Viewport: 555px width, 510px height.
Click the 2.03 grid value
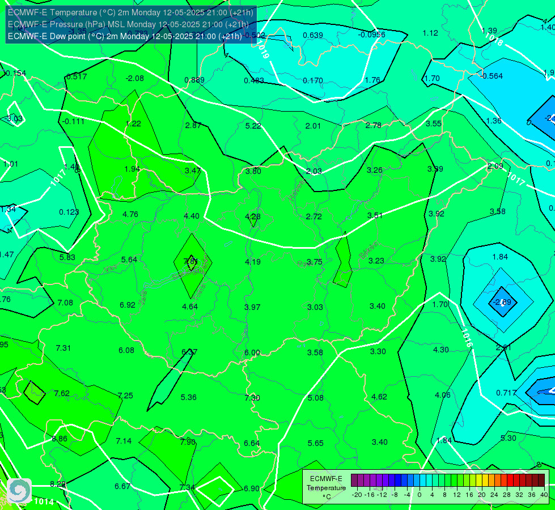(x=314, y=171)
